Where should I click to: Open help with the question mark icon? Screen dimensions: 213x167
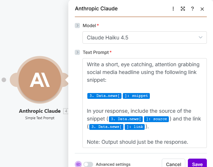point(192,9)
